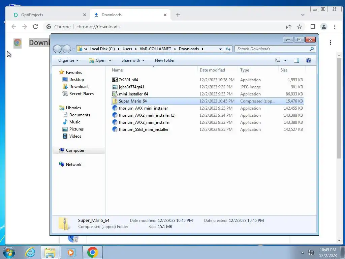This screenshot has width=345, height=259.
Task: Expand the arrow after Users in path
Action: click(136, 49)
